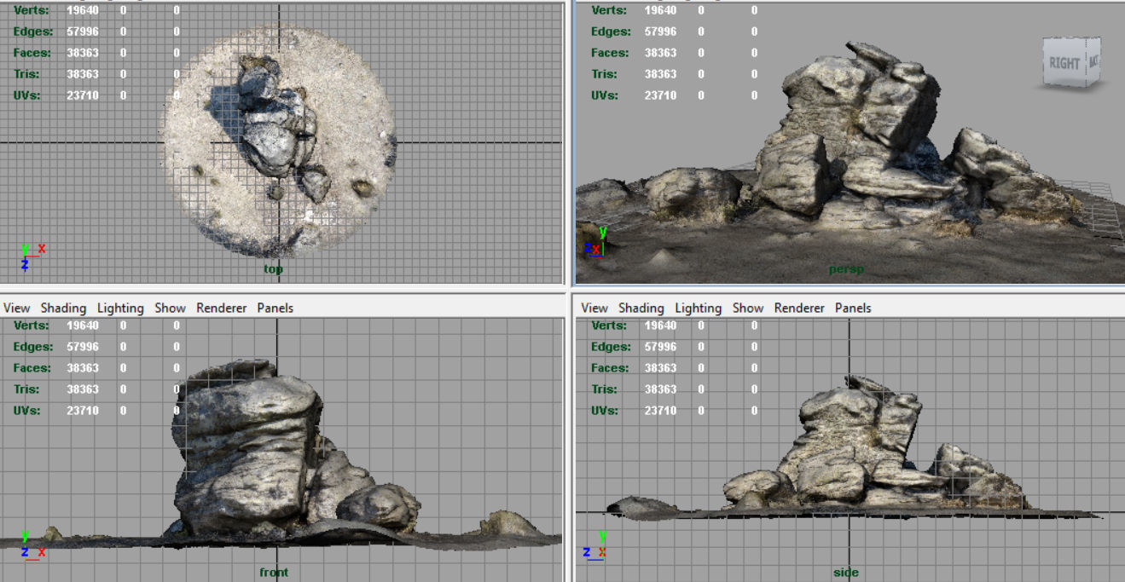Open the Renderer menu in the front panel
Viewport: 1125px width, 582px height.
[x=222, y=308]
